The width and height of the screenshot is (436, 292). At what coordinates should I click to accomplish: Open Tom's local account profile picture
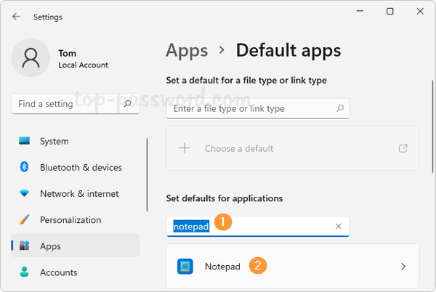tap(31, 59)
